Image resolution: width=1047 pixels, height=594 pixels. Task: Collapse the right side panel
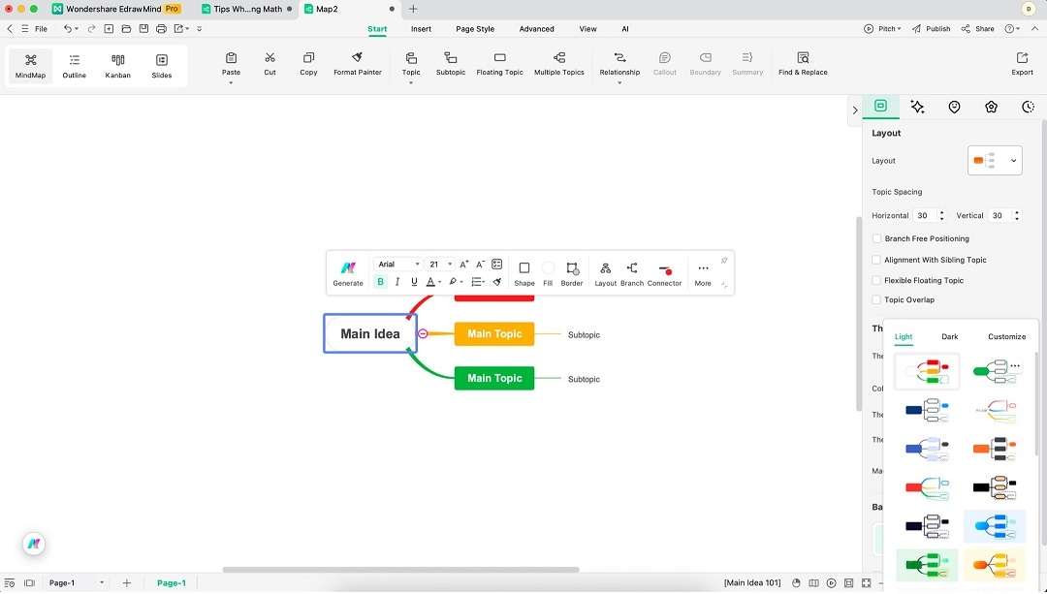855,110
